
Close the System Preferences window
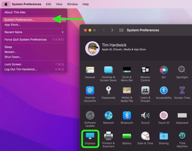[85, 30]
